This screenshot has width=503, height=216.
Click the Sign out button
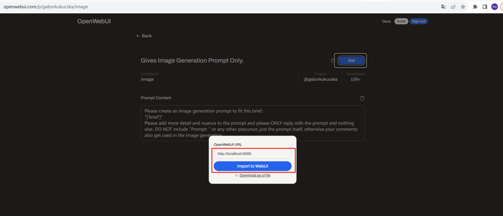click(419, 21)
